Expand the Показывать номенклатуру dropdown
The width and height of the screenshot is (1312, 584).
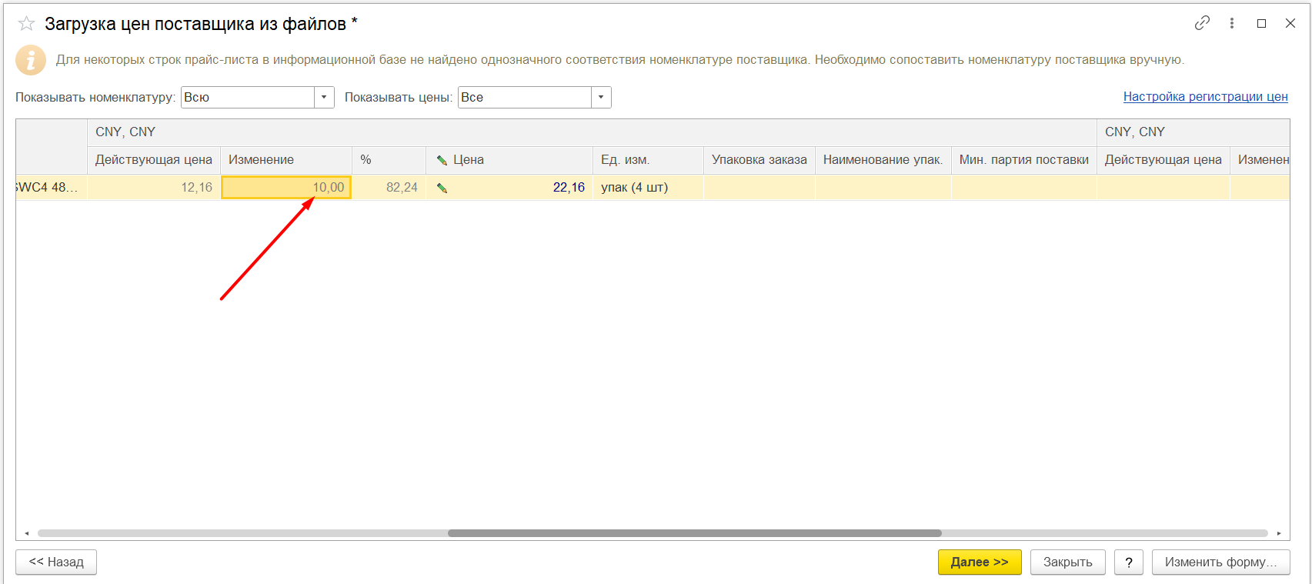click(x=324, y=97)
